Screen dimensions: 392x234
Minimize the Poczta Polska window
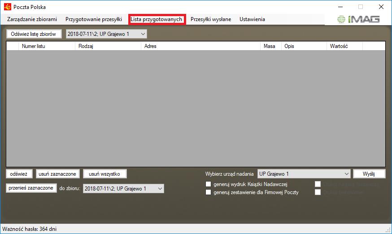click(x=340, y=7)
